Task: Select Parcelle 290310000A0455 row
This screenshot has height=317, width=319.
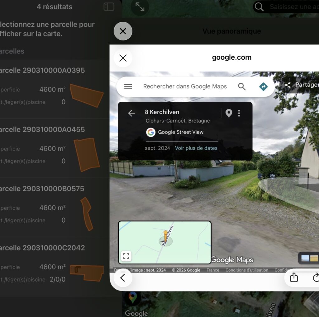Action: (x=54, y=148)
